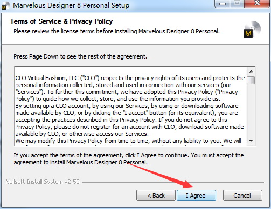Click the I Agree button

tap(196, 196)
